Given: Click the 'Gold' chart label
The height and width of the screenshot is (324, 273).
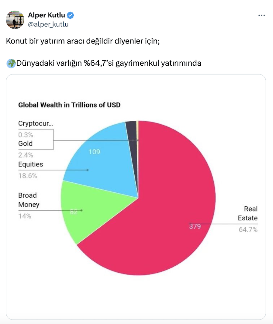Looking at the screenshot, I should pyautogui.click(x=25, y=143).
